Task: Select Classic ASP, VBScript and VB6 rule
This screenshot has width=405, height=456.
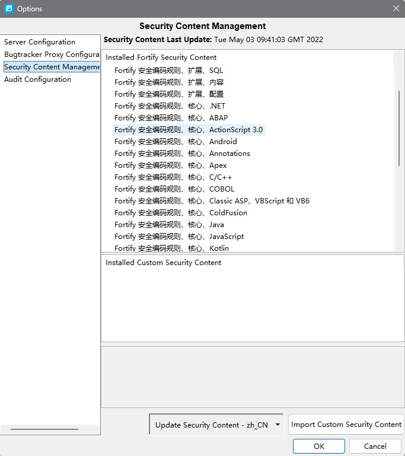Action: 212,201
